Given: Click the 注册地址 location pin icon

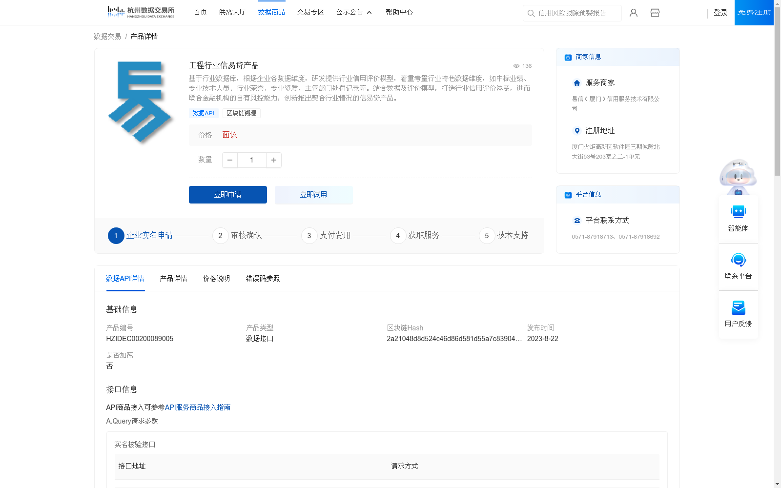Looking at the screenshot, I should 577,131.
